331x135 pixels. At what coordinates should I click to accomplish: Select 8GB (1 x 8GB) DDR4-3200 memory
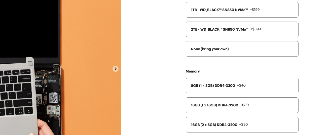[x=213, y=86]
